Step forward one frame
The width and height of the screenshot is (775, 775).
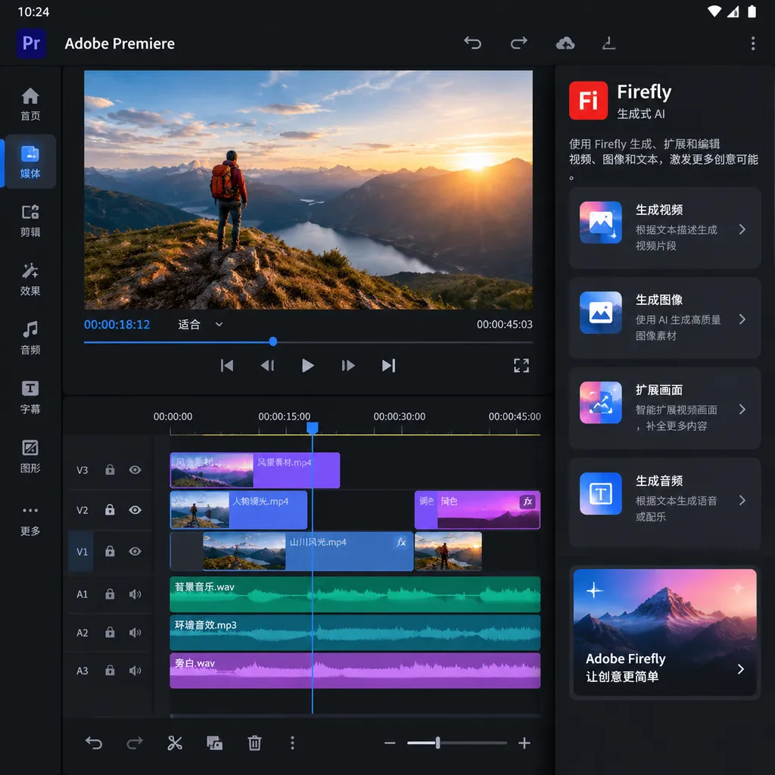pos(348,366)
